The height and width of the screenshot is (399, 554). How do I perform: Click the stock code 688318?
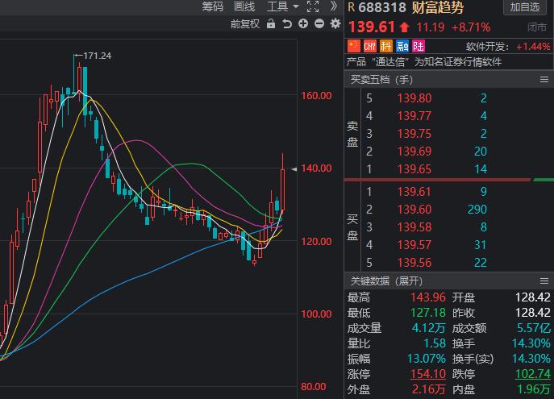coord(382,7)
